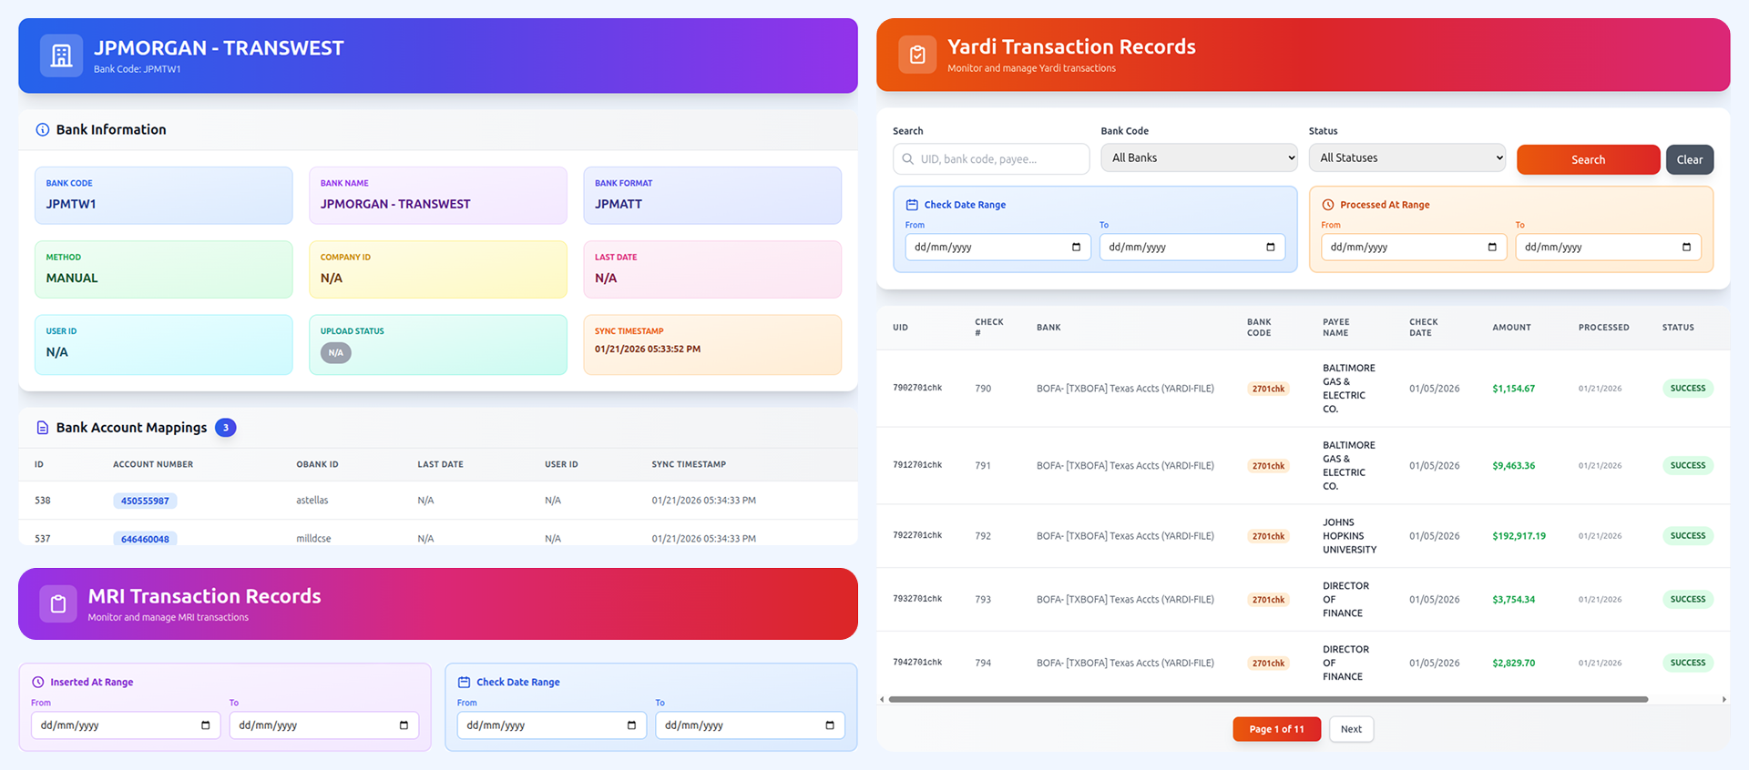Open the Bank Code All Banks dropdown
Viewport: 1749px width, 770px height.
(1200, 158)
